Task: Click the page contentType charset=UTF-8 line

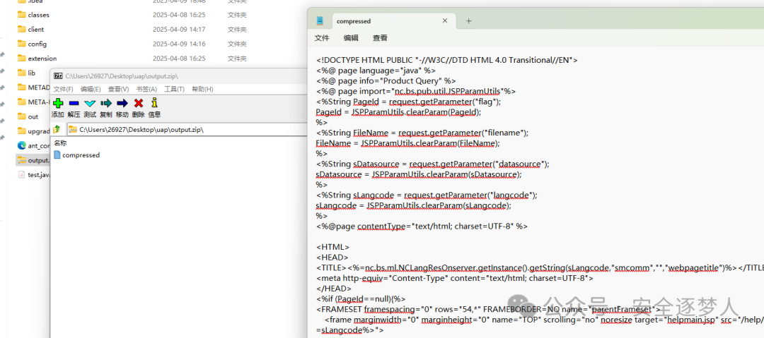Action: pos(422,226)
